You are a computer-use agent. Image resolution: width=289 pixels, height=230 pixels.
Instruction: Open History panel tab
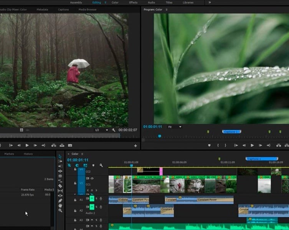[28, 154]
